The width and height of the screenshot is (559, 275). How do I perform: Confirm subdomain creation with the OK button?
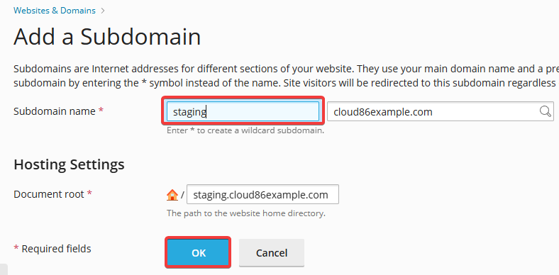point(198,252)
